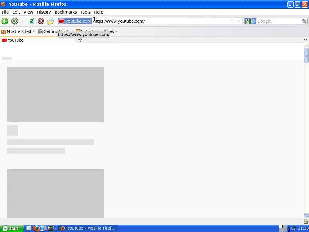The height and width of the screenshot is (232, 309).
Task: Bookmark this page with the star
Action: pos(233,21)
